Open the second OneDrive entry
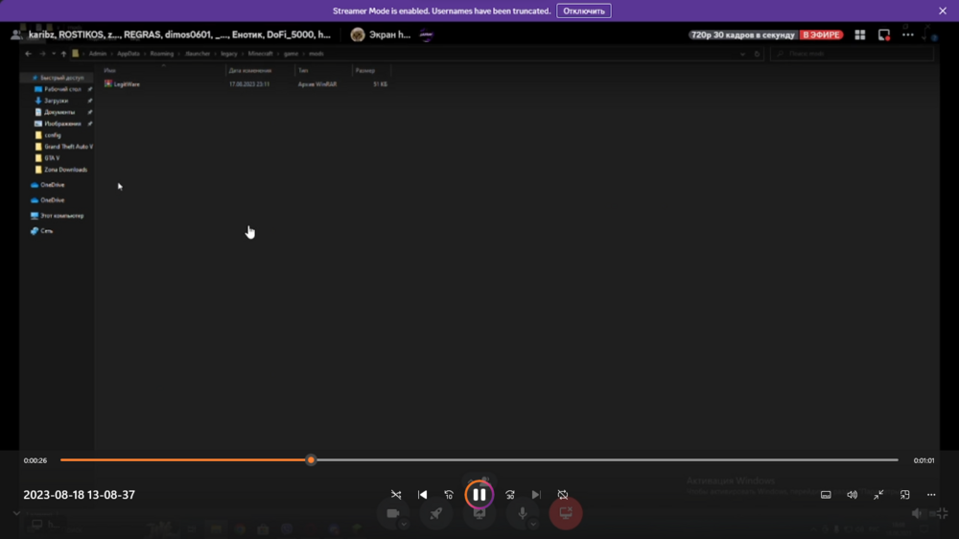 52,200
